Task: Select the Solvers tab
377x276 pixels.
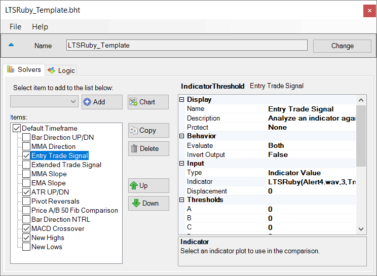Action: pos(24,70)
